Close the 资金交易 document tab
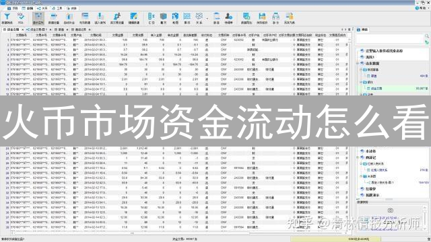The height and width of the screenshot is (242, 431). [x=22, y=30]
